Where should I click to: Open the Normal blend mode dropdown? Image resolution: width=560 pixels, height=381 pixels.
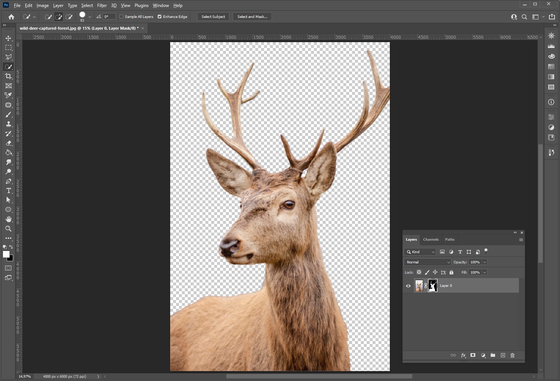428,262
